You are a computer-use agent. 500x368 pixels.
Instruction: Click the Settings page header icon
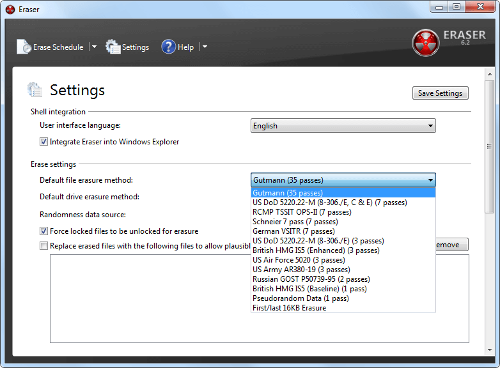click(x=35, y=90)
